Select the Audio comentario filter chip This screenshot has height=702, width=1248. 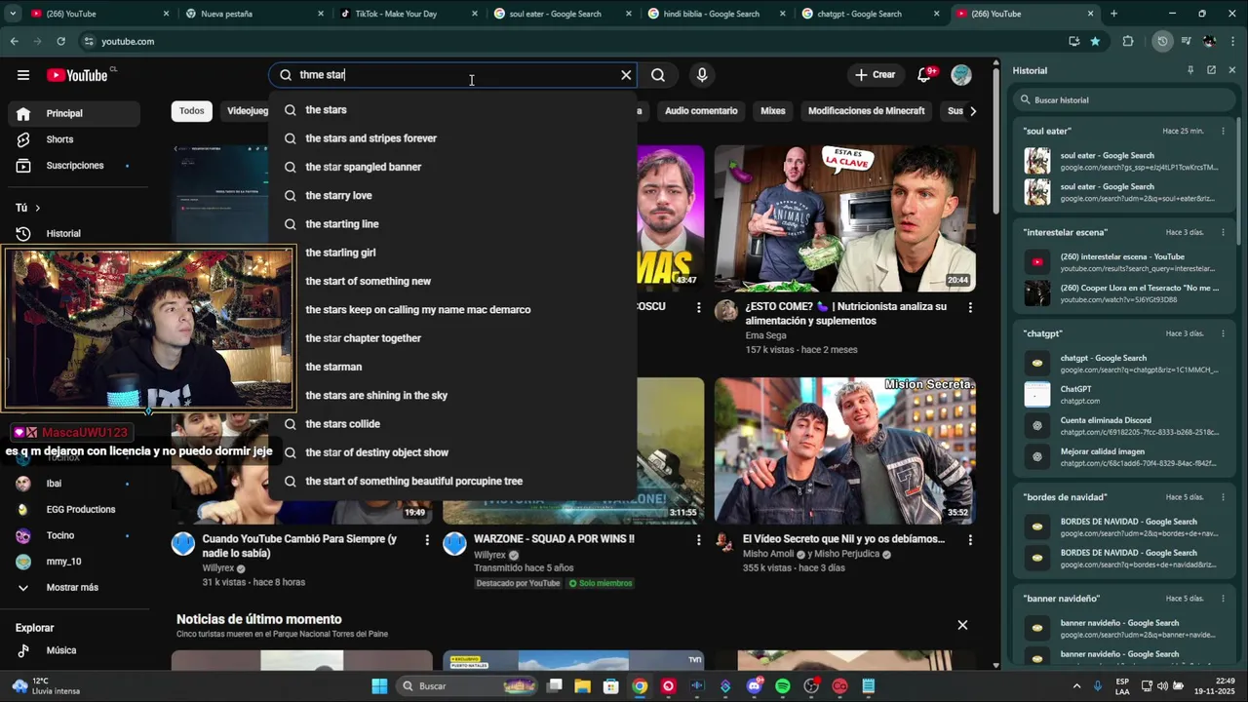pyautogui.click(x=701, y=111)
